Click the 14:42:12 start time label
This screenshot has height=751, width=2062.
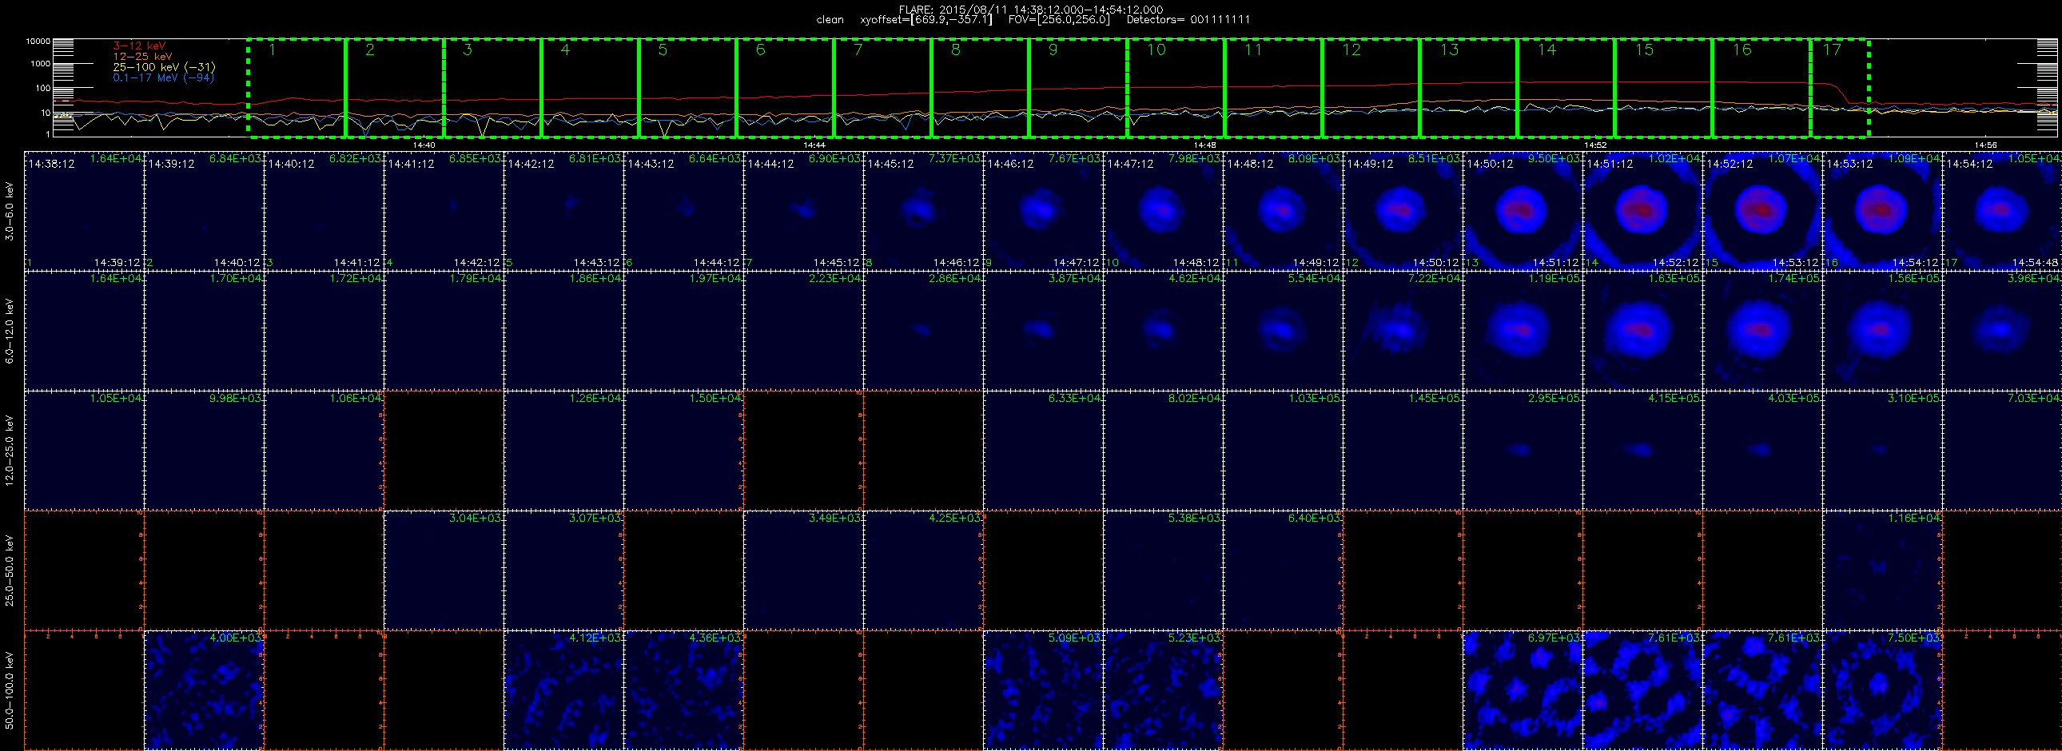tap(531, 164)
